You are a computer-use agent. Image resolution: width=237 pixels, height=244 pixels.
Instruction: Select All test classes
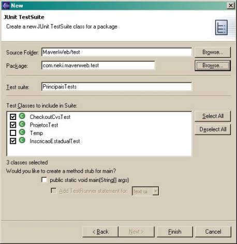pos(213,116)
